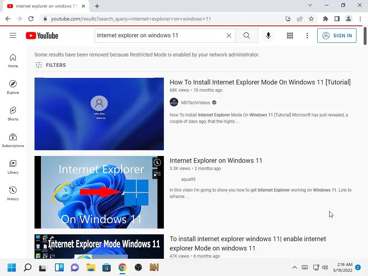Click the magnifier search button
368x276 pixels.
pos(247,36)
